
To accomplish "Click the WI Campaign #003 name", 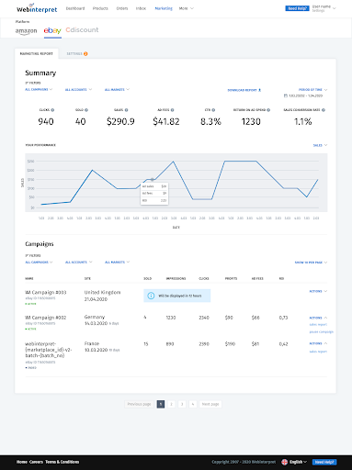I will (x=46, y=293).
